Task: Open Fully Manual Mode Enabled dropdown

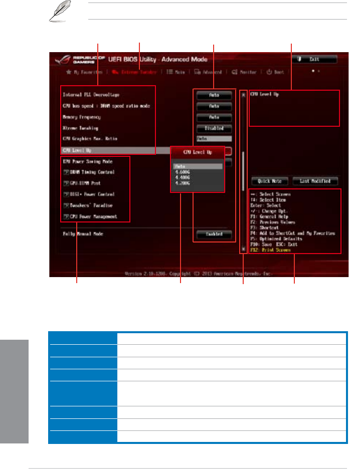Action: [x=214, y=234]
